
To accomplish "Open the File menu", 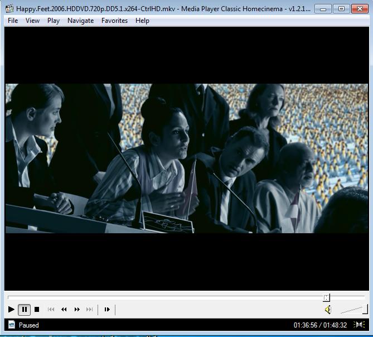I will pos(13,21).
